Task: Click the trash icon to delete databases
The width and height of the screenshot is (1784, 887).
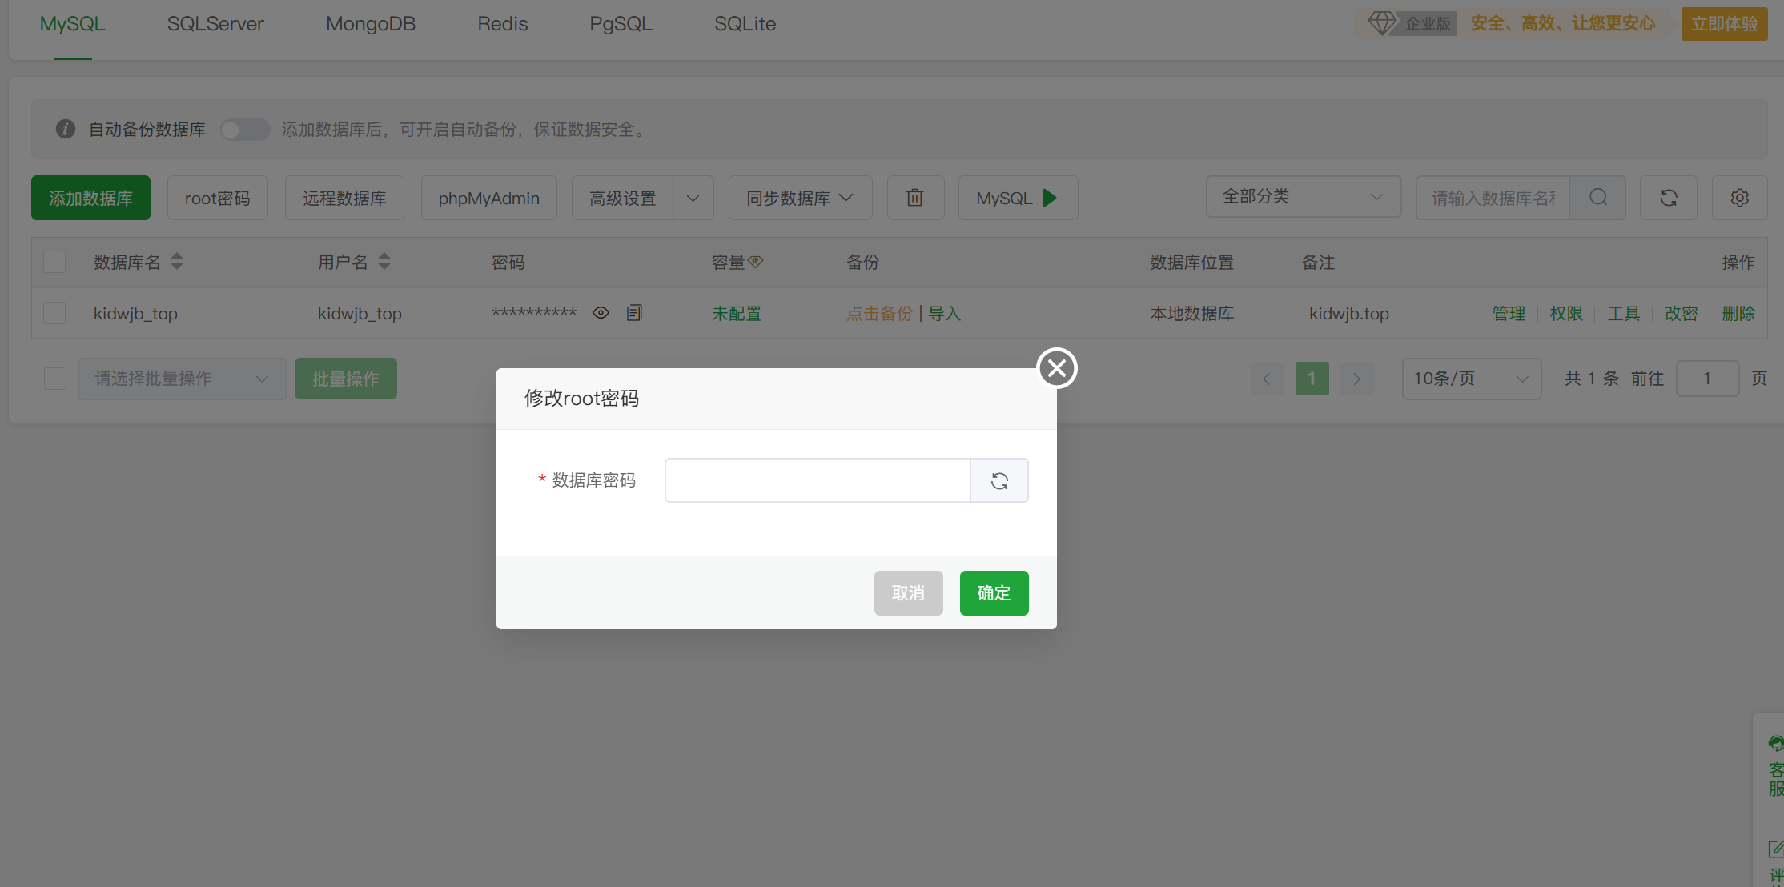Action: point(915,197)
